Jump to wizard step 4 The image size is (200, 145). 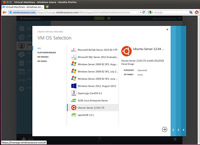coord(183,130)
